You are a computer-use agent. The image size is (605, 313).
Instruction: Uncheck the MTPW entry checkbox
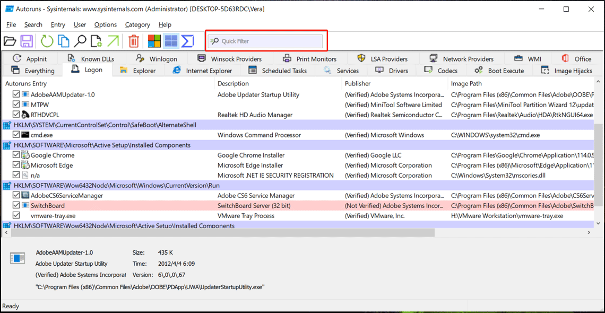click(x=16, y=105)
